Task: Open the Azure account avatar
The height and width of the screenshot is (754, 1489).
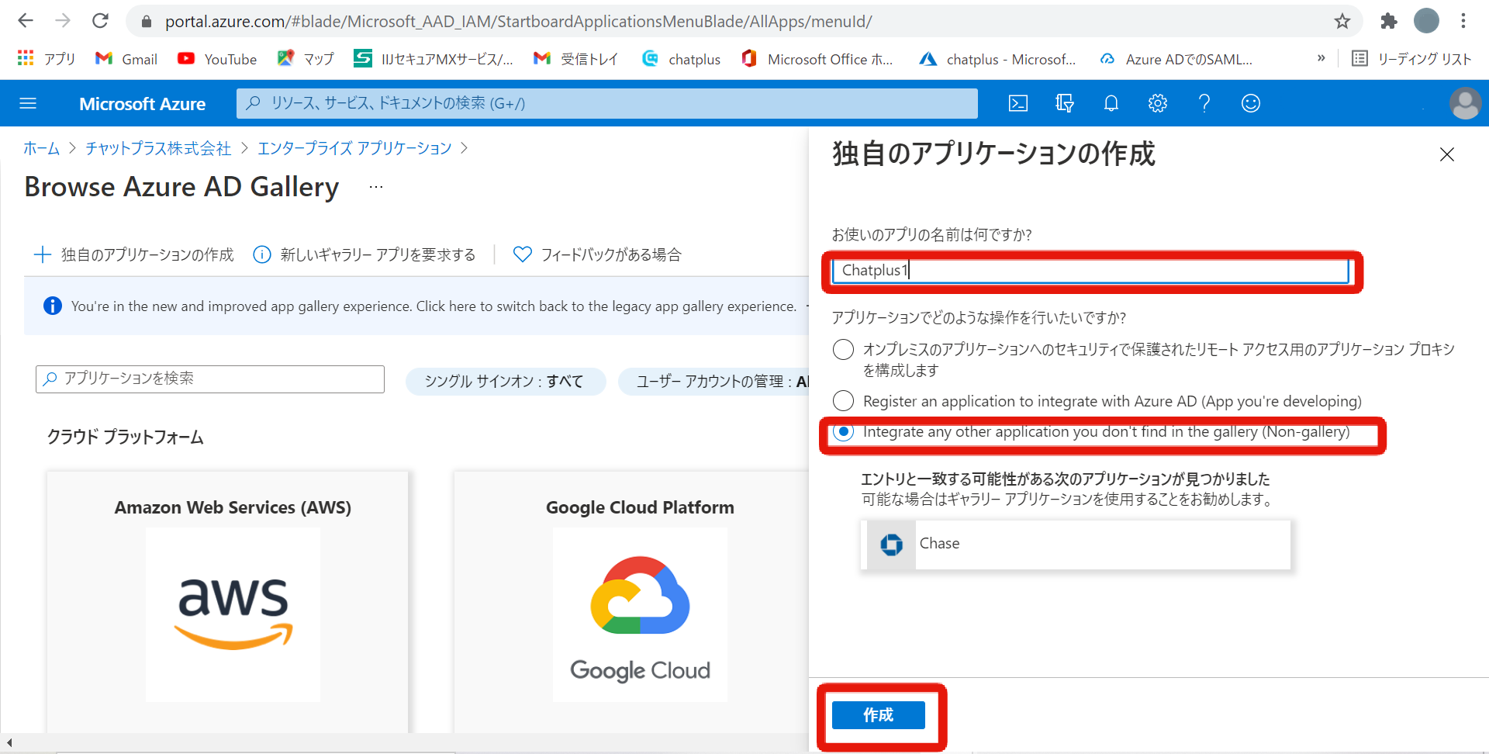Action: coord(1465,103)
